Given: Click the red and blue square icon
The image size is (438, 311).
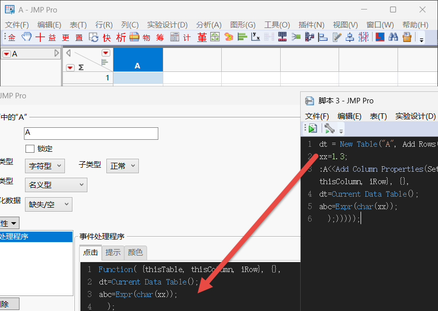Looking at the screenshot, I should click(x=380, y=37).
